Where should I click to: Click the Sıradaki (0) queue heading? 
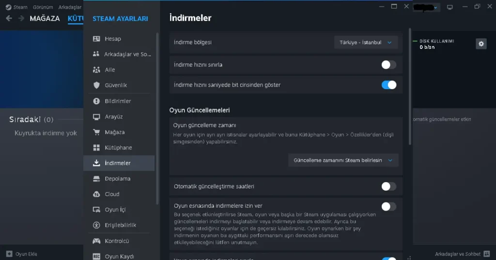pyautogui.click(x=31, y=120)
